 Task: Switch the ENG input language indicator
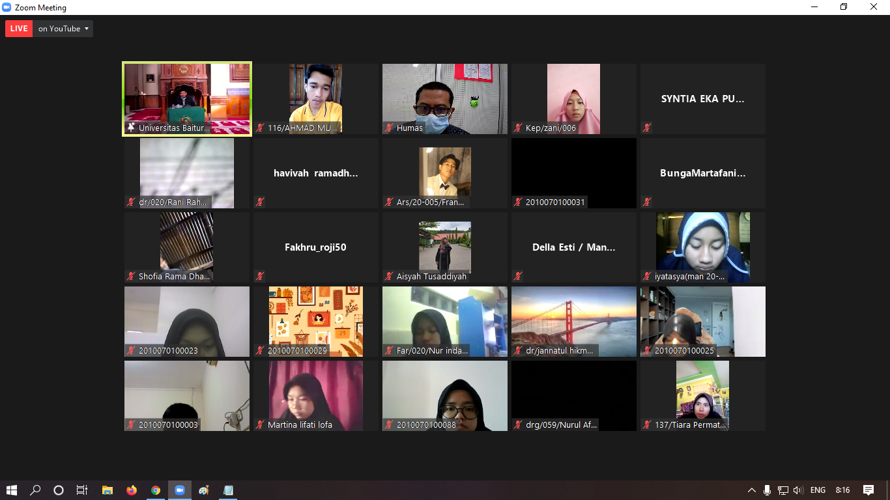(x=818, y=490)
